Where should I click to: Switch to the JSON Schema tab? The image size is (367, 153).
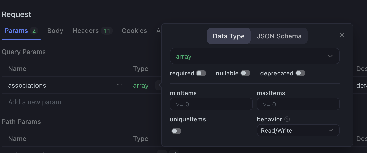coord(279,36)
